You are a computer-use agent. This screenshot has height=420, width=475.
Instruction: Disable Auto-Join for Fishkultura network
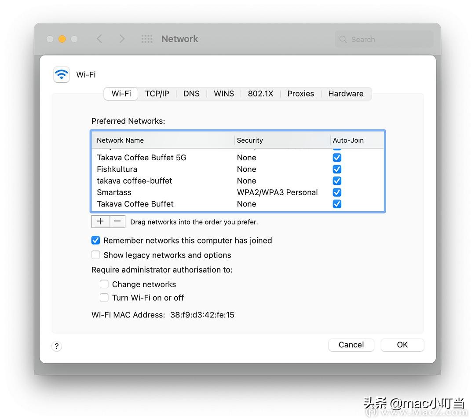coord(336,169)
